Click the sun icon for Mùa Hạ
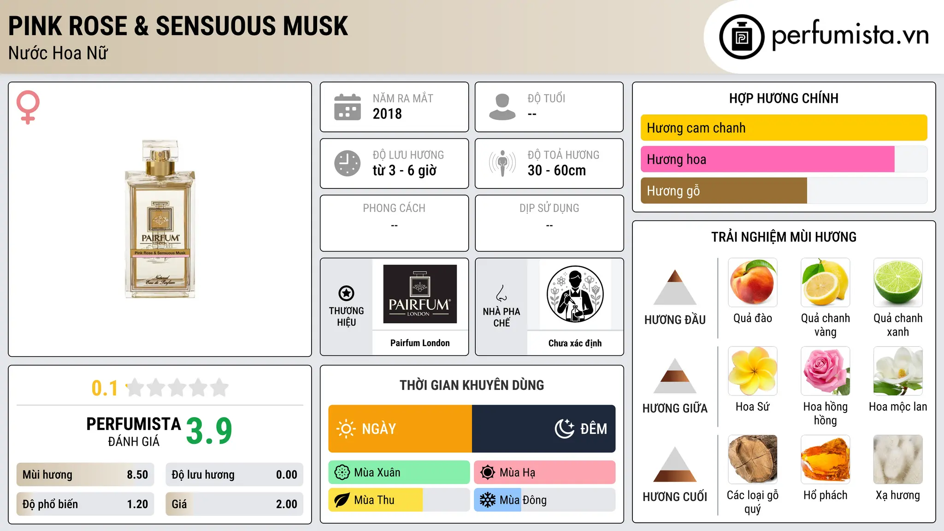The width and height of the screenshot is (944, 531). click(x=488, y=472)
